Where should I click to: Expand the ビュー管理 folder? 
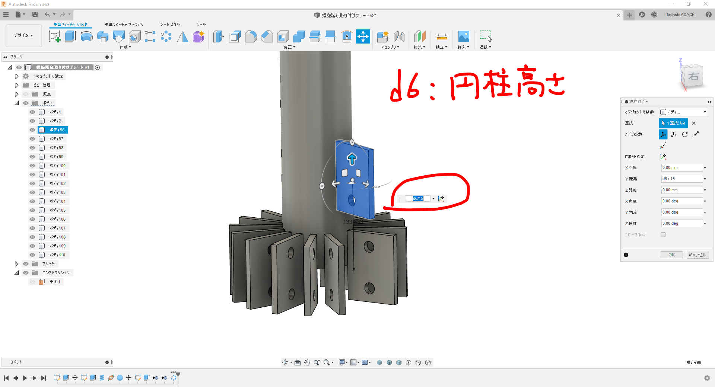point(16,85)
